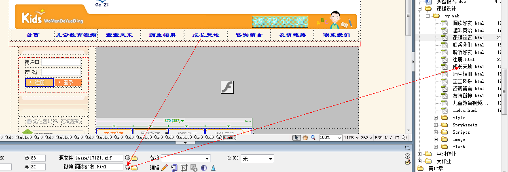Viewport: 508px width, 172px height.
Task: Open Brightness and Contrast tool
Action: [x=203, y=168]
